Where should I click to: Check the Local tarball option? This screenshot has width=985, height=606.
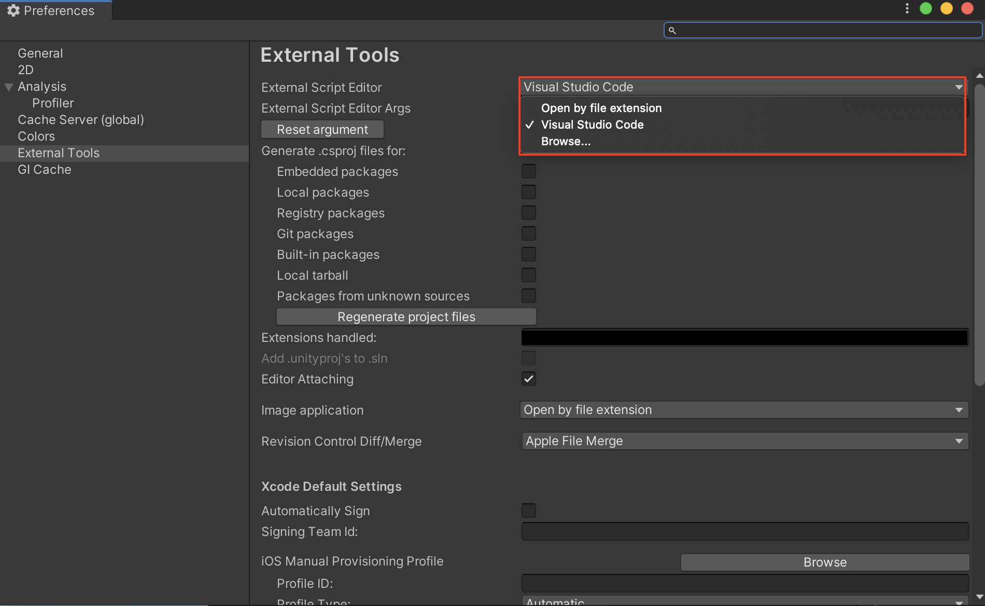(528, 274)
